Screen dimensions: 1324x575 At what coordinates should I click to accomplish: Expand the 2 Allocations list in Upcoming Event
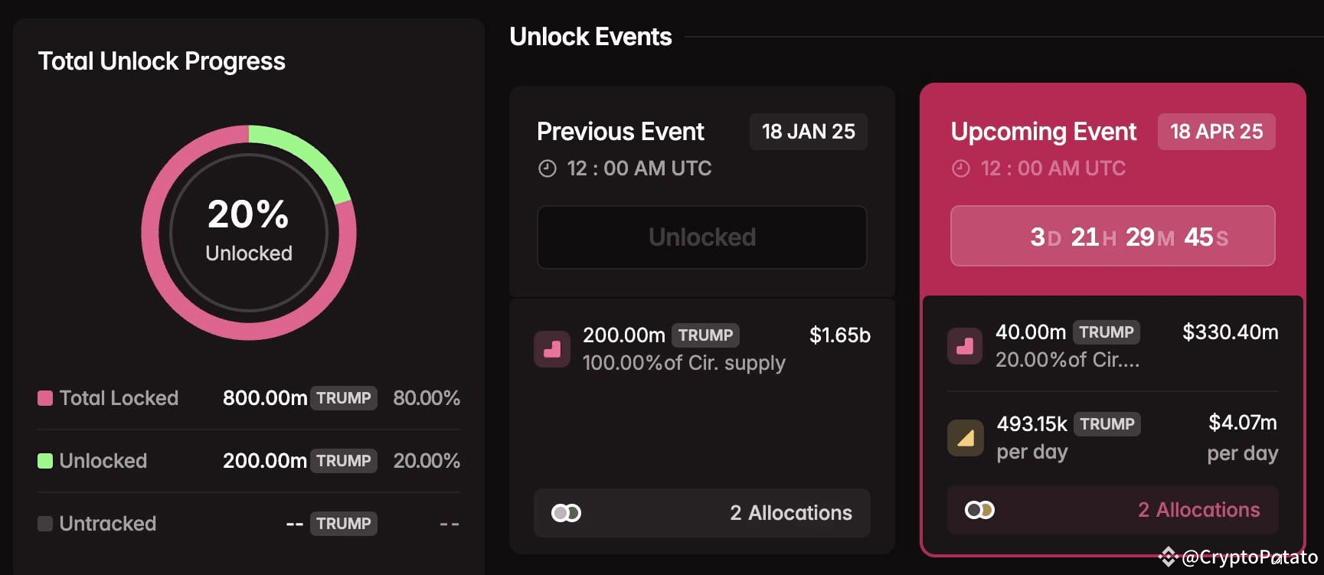pos(1198,509)
